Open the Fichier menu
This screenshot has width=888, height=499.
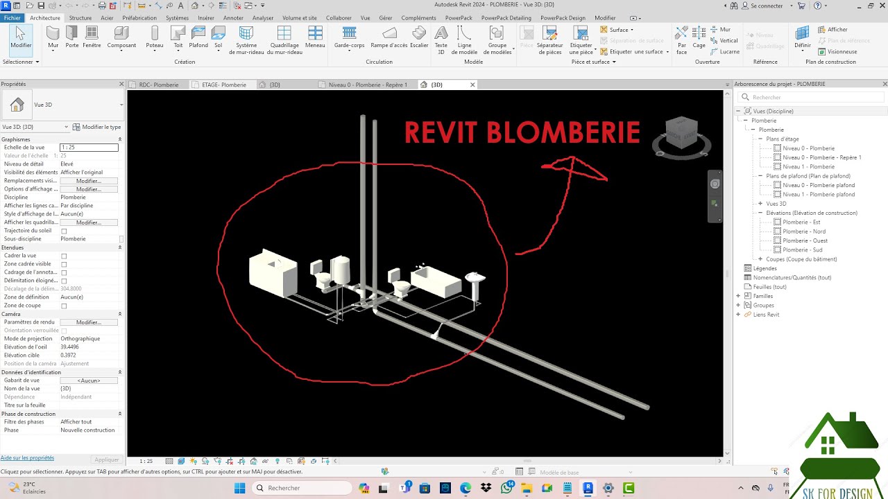(12, 18)
